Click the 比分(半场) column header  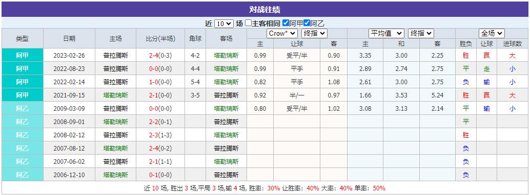pos(160,38)
